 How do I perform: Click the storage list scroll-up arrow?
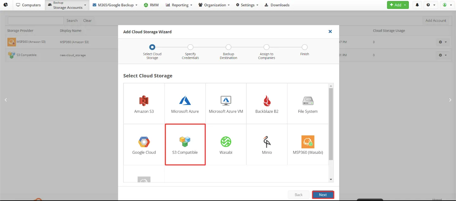(331, 86)
